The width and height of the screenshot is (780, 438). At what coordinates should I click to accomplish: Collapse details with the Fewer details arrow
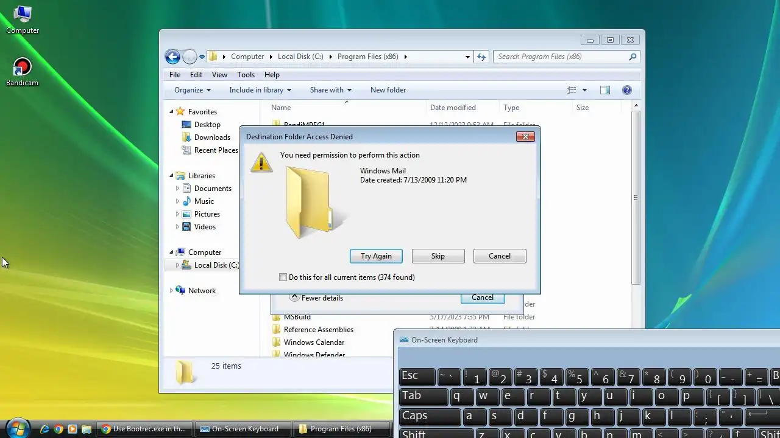(294, 297)
